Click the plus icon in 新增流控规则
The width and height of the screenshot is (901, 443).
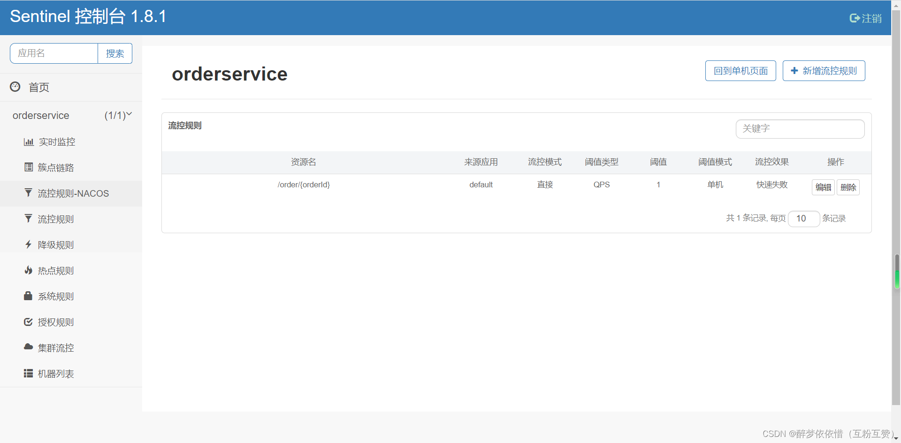point(794,71)
